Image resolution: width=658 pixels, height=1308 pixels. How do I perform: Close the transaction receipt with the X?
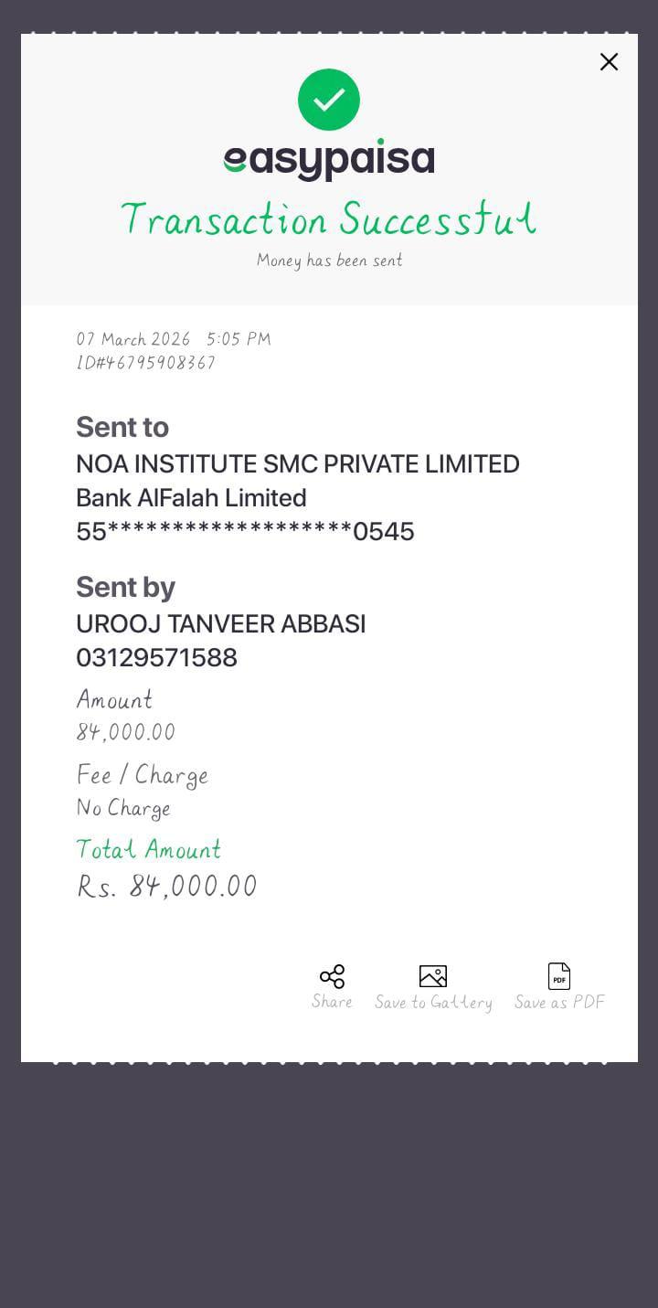pos(609,62)
